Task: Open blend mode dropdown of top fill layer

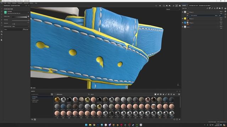Action: (221, 11)
